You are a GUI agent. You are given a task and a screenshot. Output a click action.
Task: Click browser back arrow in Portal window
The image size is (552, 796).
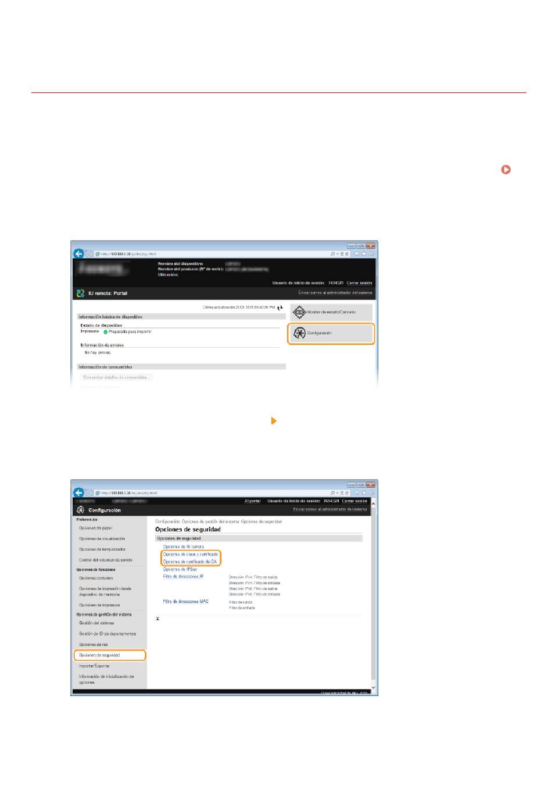click(78, 254)
